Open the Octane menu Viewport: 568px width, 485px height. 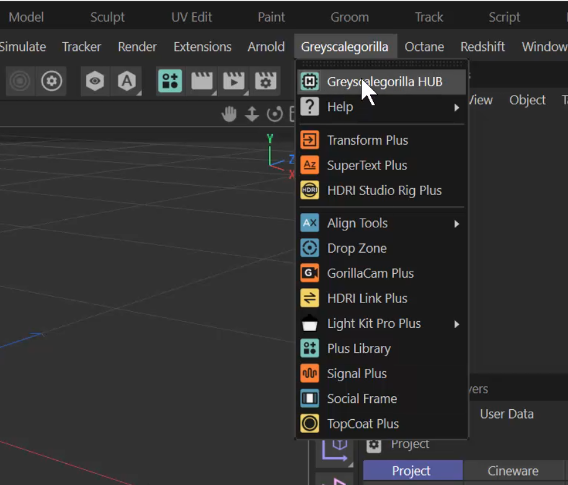click(424, 47)
